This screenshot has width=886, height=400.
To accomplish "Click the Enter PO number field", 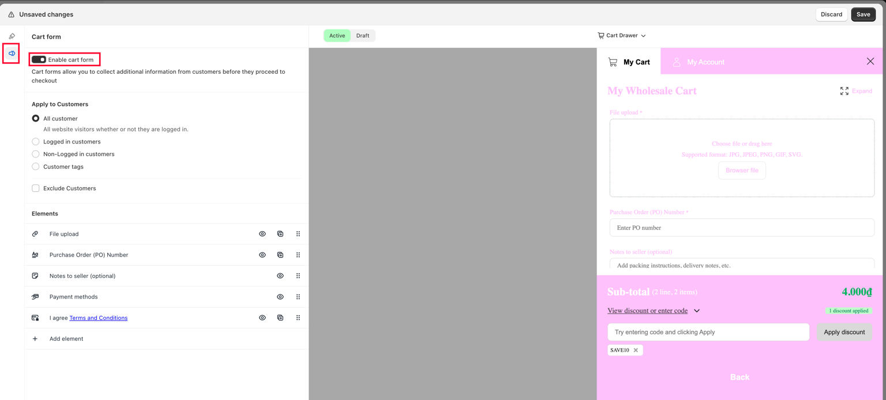I will click(x=741, y=228).
